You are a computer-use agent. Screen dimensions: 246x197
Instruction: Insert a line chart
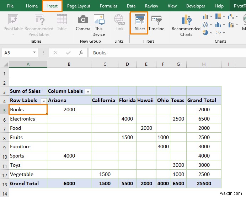[205, 25]
